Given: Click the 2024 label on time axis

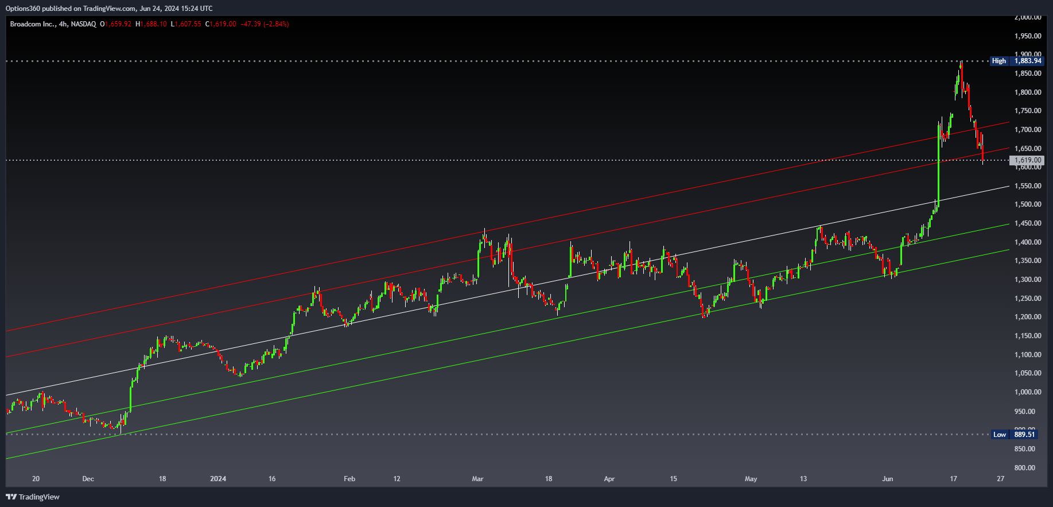Looking at the screenshot, I should (218, 479).
